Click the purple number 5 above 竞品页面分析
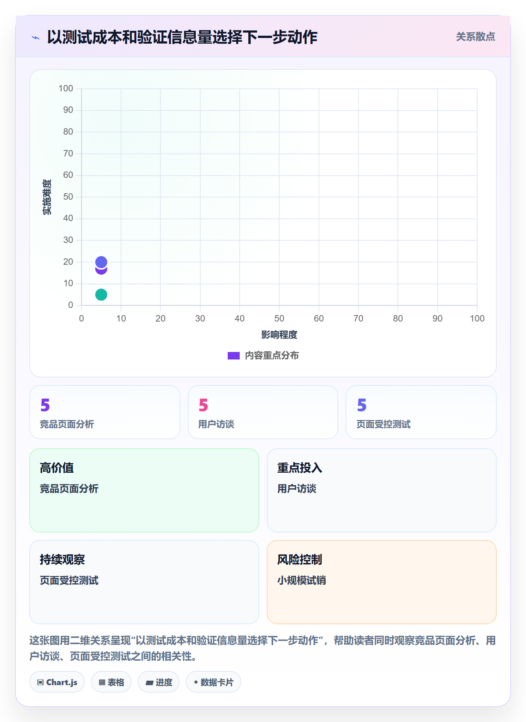The width and height of the screenshot is (526, 722). pos(45,405)
